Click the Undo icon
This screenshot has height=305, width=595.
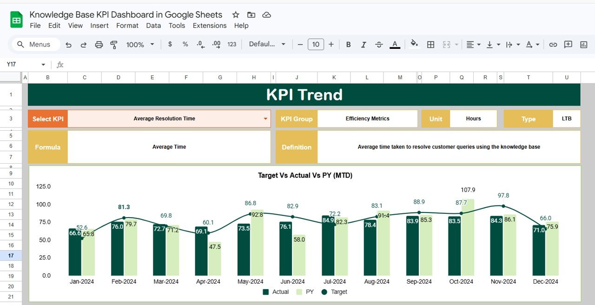coord(69,44)
